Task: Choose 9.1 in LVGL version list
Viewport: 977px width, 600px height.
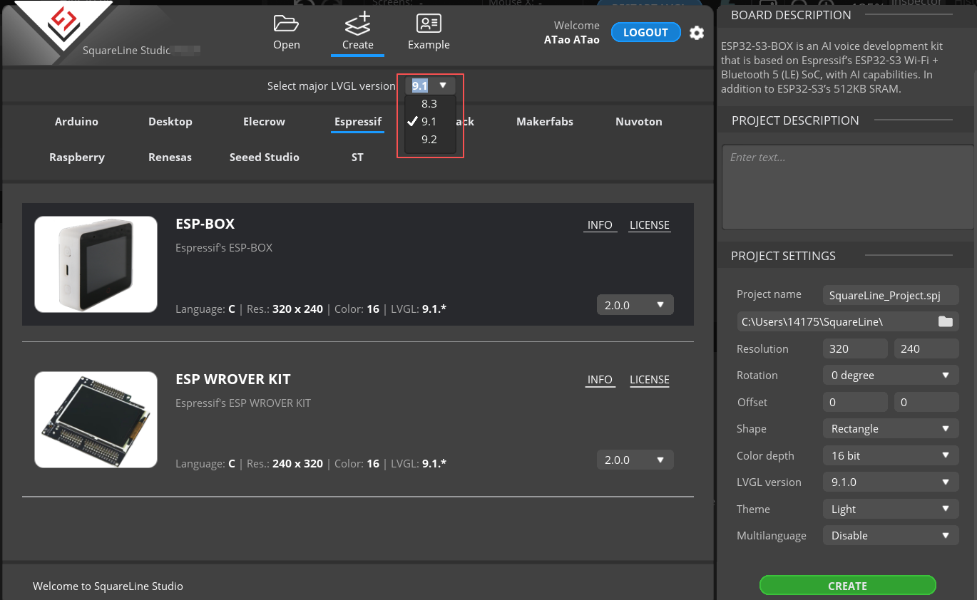Action: [x=429, y=122]
